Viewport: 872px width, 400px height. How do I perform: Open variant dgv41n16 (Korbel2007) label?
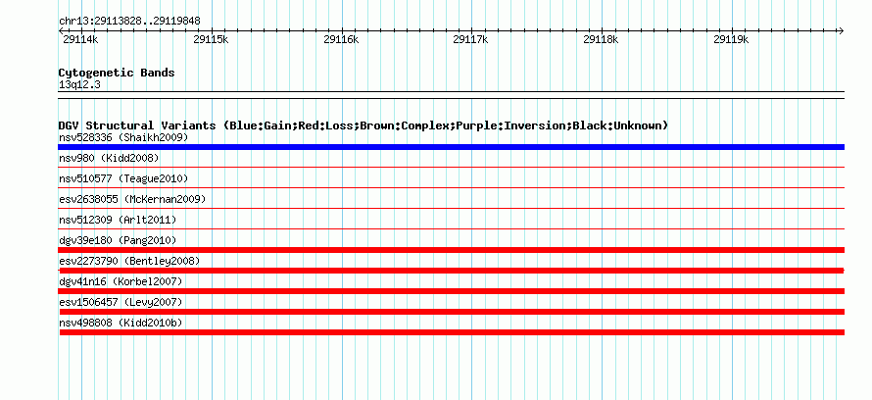tap(121, 281)
